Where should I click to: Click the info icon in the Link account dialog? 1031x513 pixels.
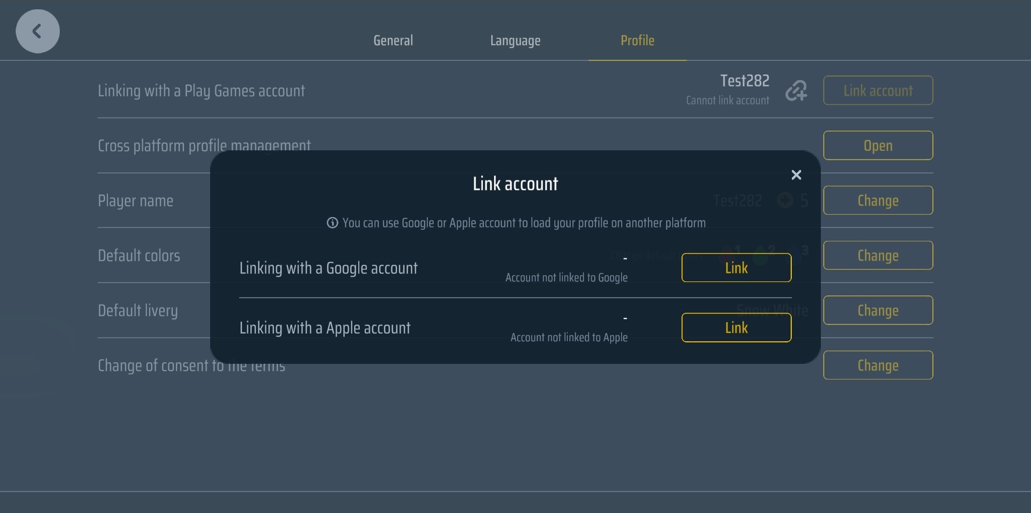331,222
